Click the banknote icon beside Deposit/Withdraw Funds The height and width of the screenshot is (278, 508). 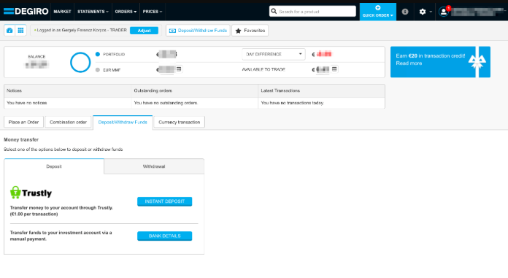(172, 31)
